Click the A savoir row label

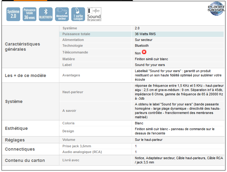coord(69,111)
